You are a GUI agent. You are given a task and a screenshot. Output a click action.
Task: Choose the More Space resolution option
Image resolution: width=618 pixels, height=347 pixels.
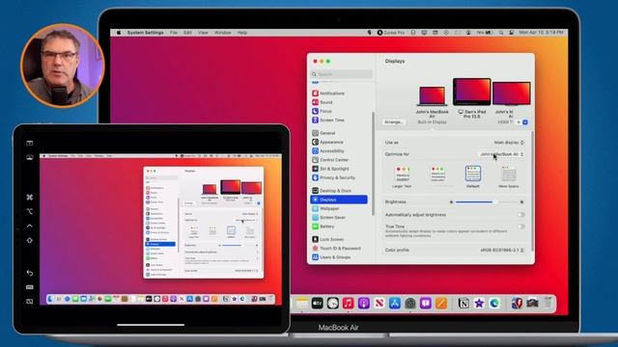click(x=509, y=176)
